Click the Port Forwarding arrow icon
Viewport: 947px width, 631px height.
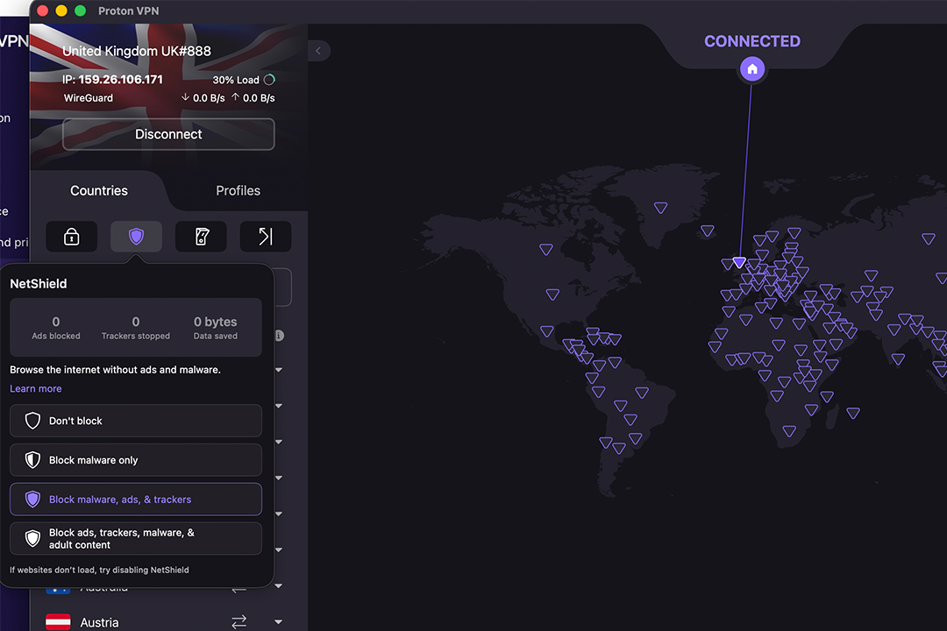266,236
